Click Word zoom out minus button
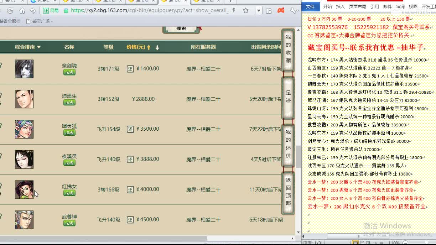Viewport: 436px width, 245px height. click(x=405, y=243)
